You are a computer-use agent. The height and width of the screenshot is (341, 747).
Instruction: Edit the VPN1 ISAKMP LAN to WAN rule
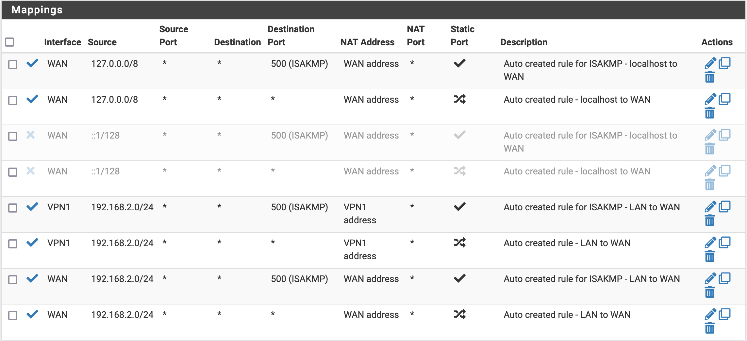710,207
